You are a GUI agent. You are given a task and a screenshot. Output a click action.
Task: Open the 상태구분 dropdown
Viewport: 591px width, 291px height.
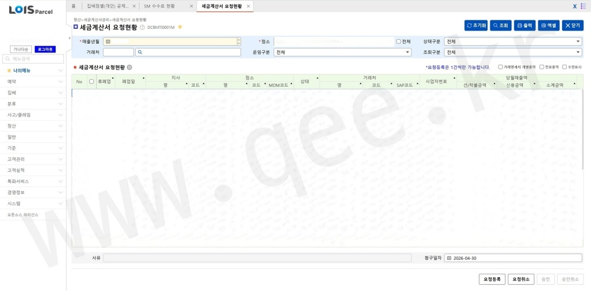click(x=513, y=42)
